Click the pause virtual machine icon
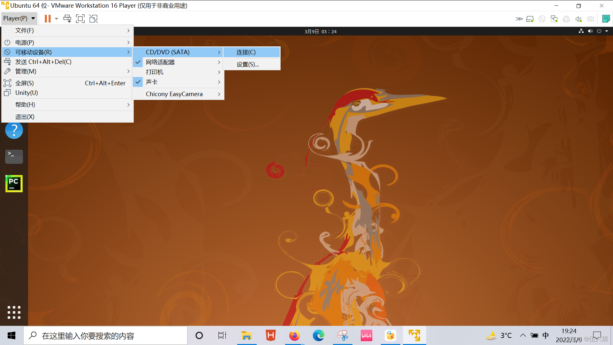 pos(48,19)
